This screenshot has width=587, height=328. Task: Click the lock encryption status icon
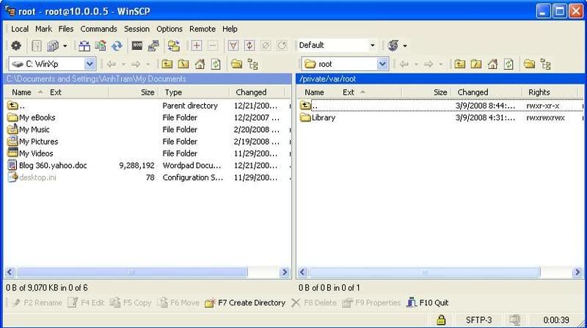pyautogui.click(x=442, y=320)
